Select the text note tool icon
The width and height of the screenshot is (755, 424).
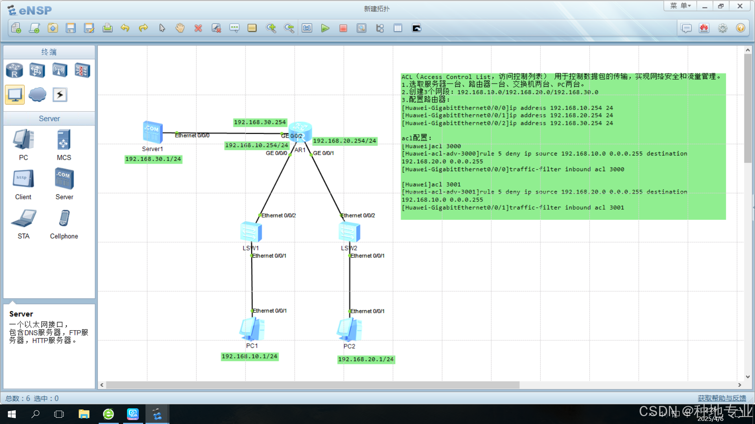point(234,28)
